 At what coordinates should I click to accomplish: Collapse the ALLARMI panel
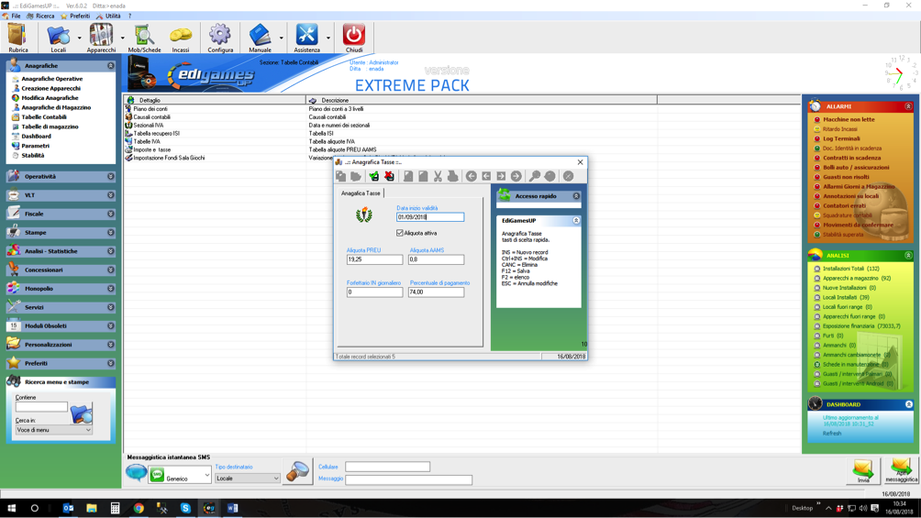pyautogui.click(x=908, y=106)
